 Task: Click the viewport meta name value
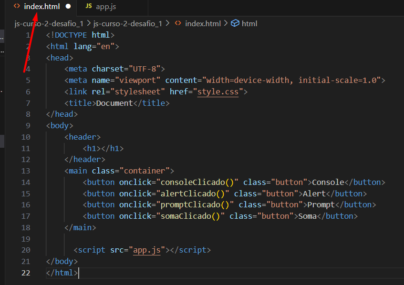(137, 81)
